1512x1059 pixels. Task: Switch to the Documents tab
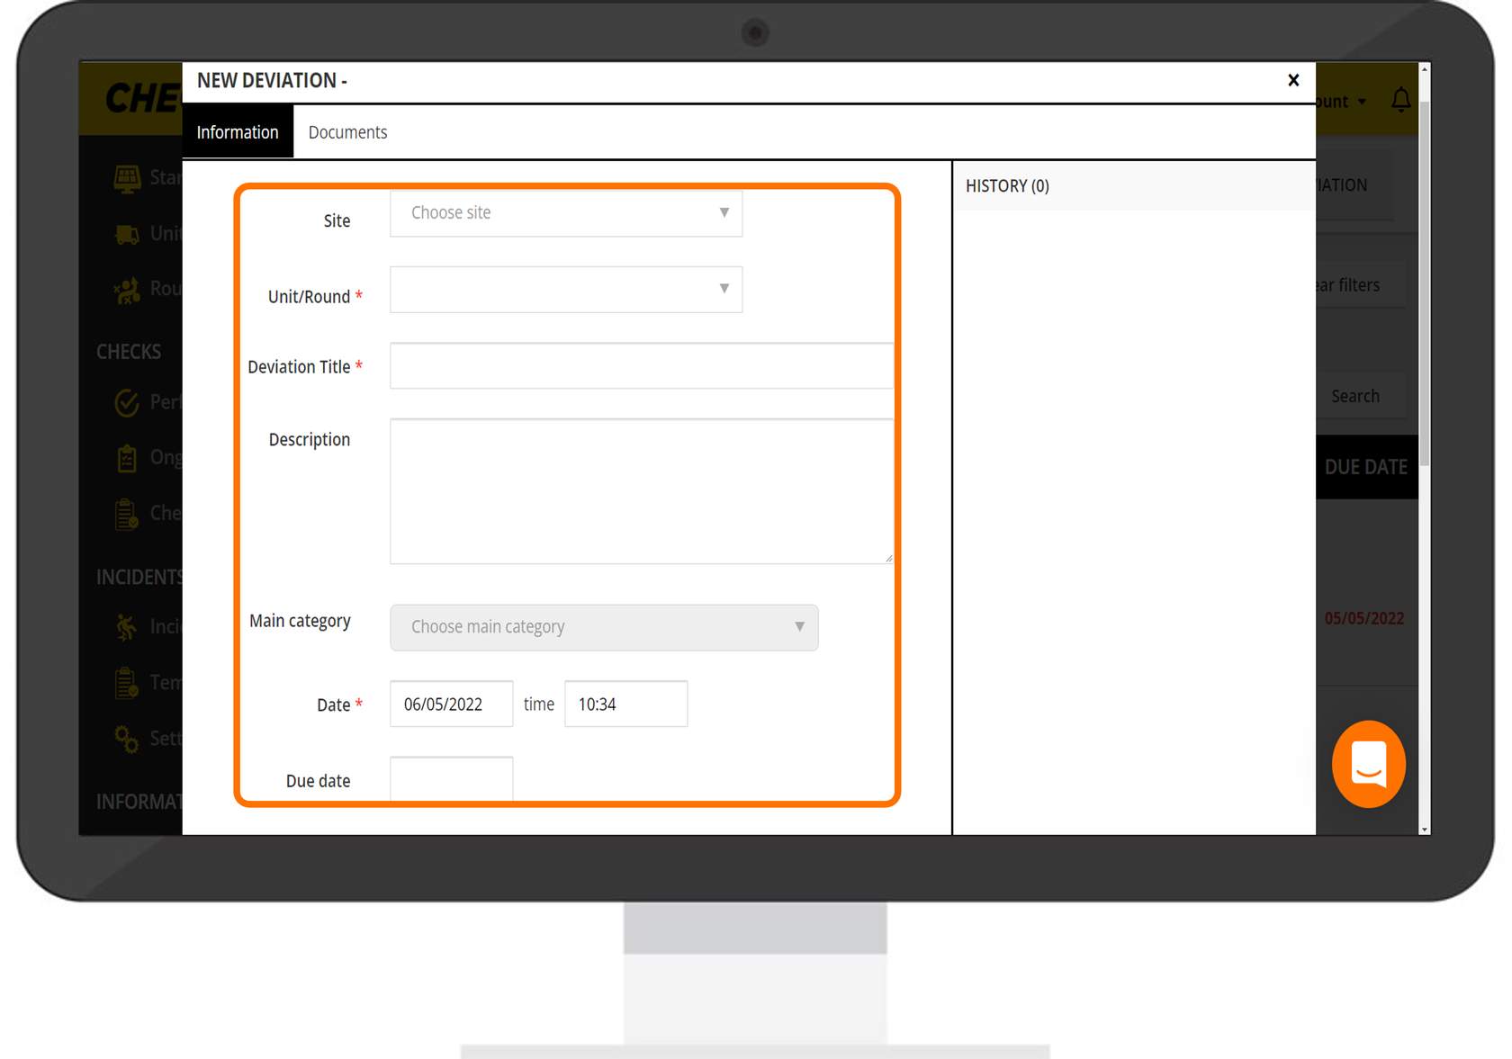[x=347, y=132]
